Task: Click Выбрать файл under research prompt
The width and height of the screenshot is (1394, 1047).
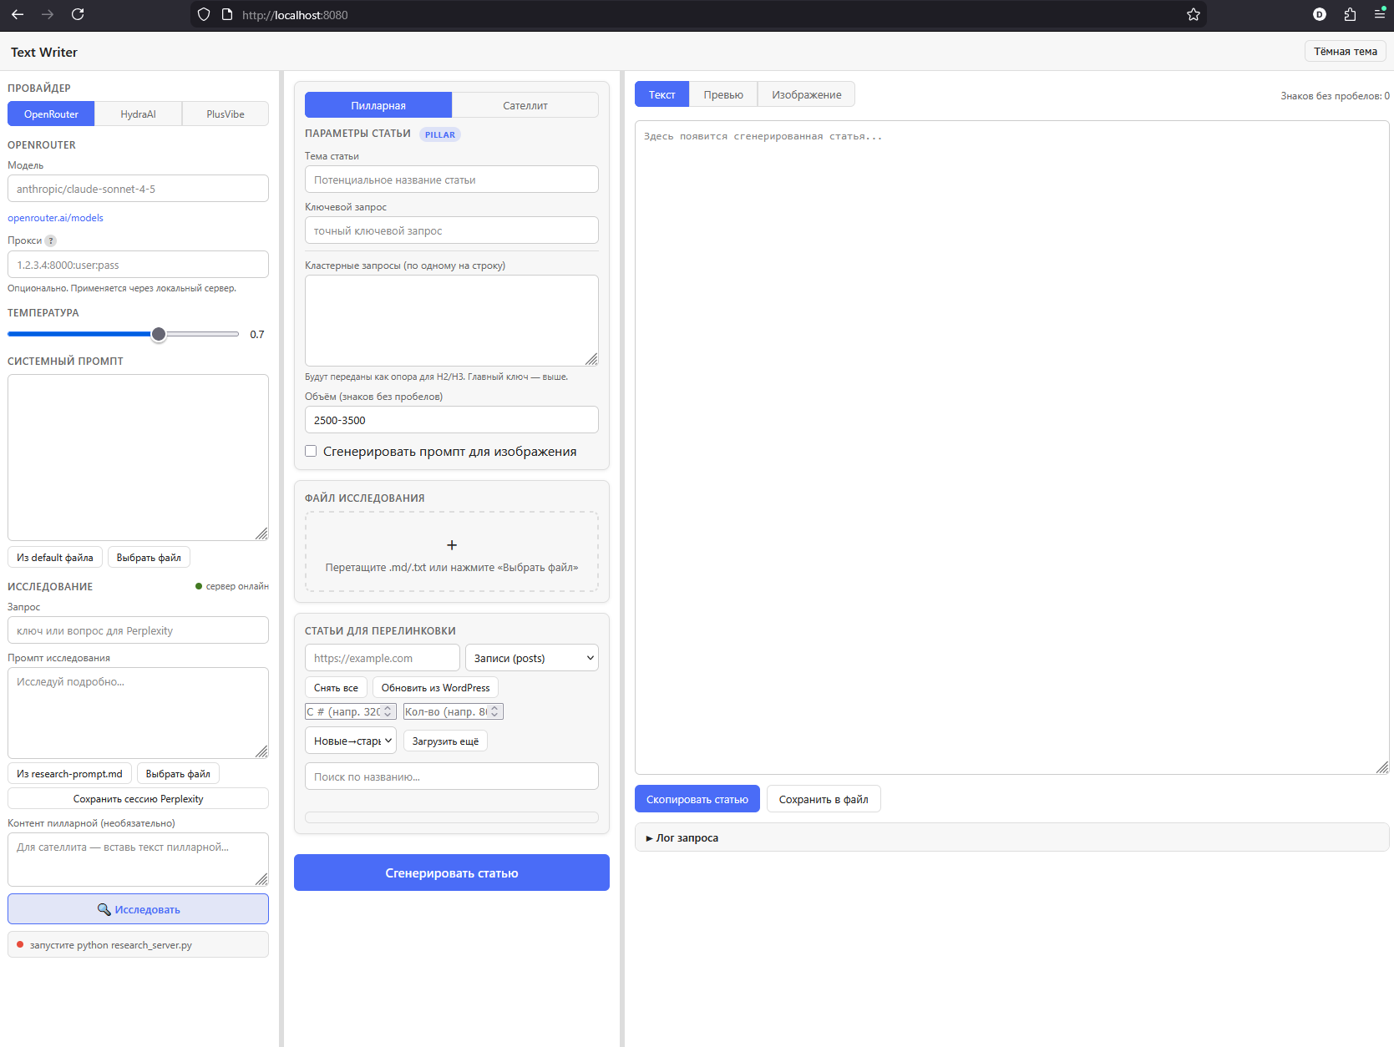Action: coord(178,773)
